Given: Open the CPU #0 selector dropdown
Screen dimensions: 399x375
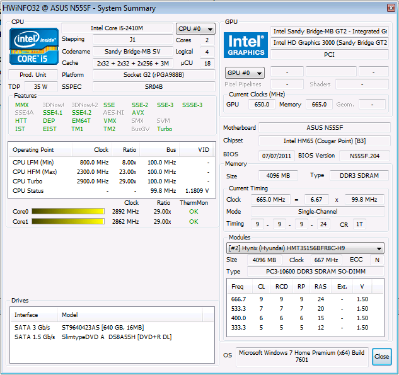Looking at the screenshot, I should (195, 29).
